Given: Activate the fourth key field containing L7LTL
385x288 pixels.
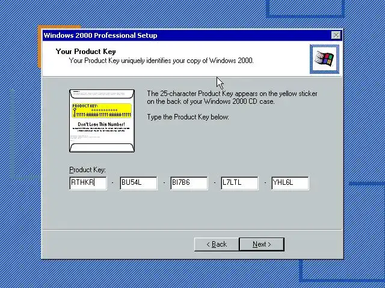Looking at the screenshot, I should (x=239, y=183).
